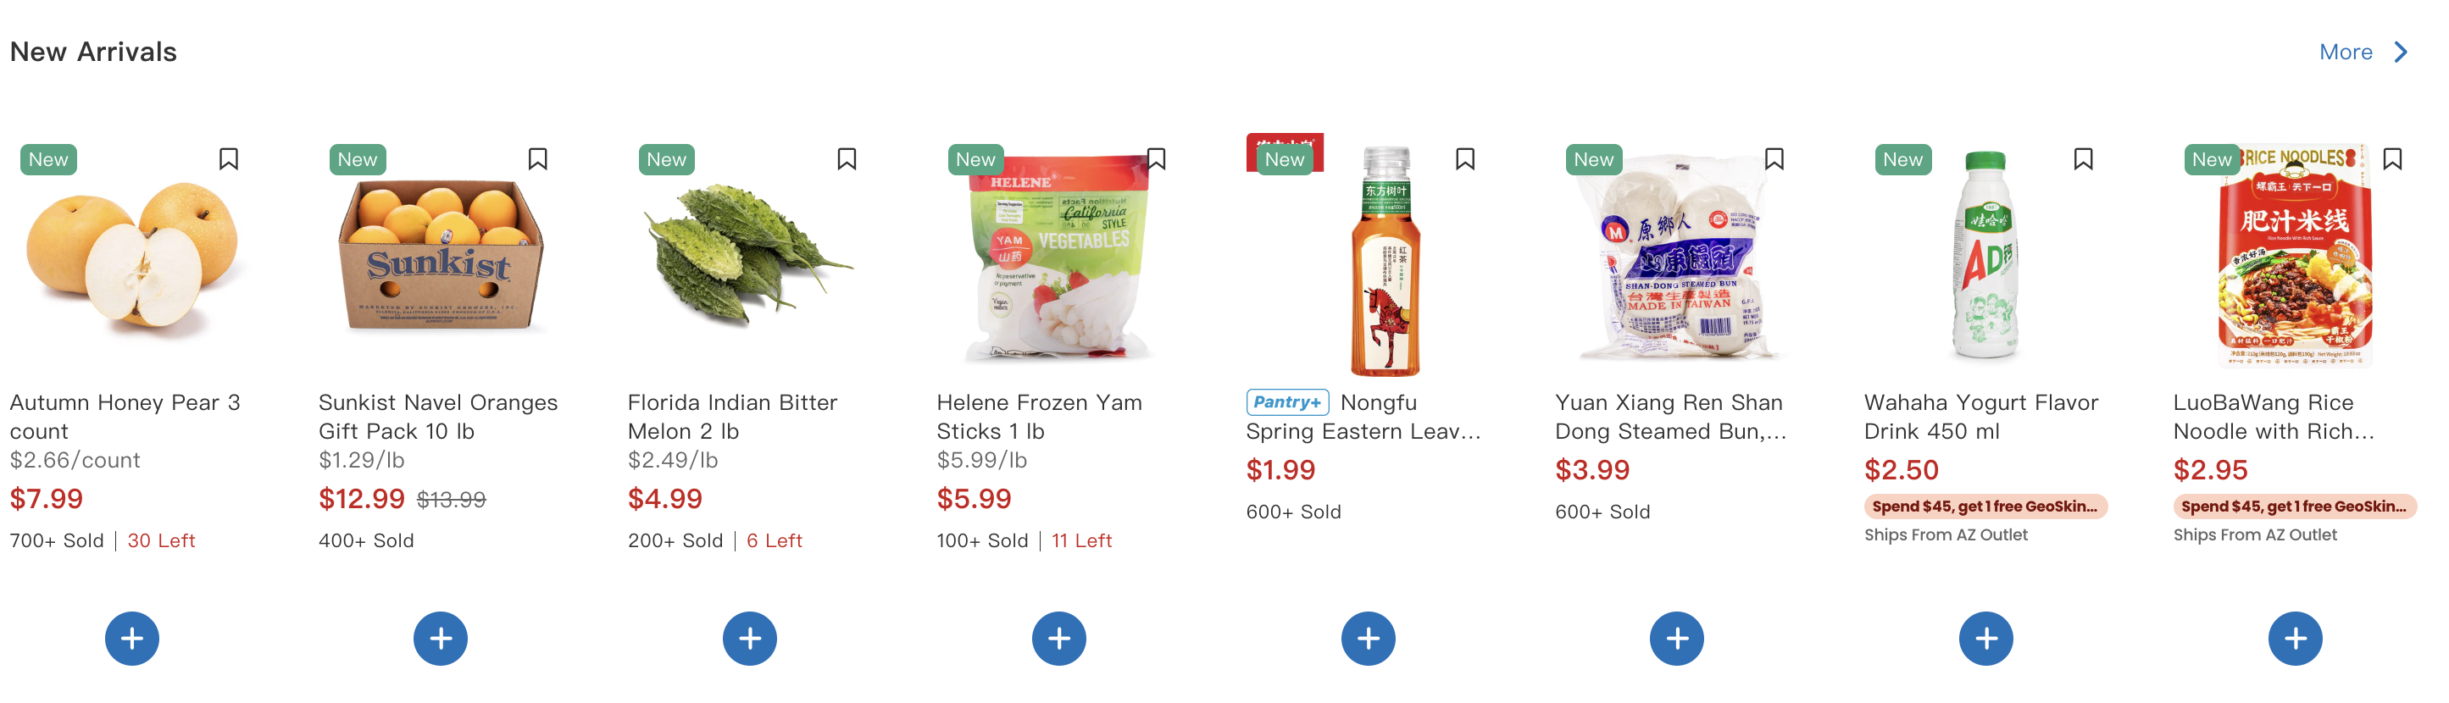View the Sunkist orange box product image
Viewport: 2449px width, 703px height.
point(441,257)
